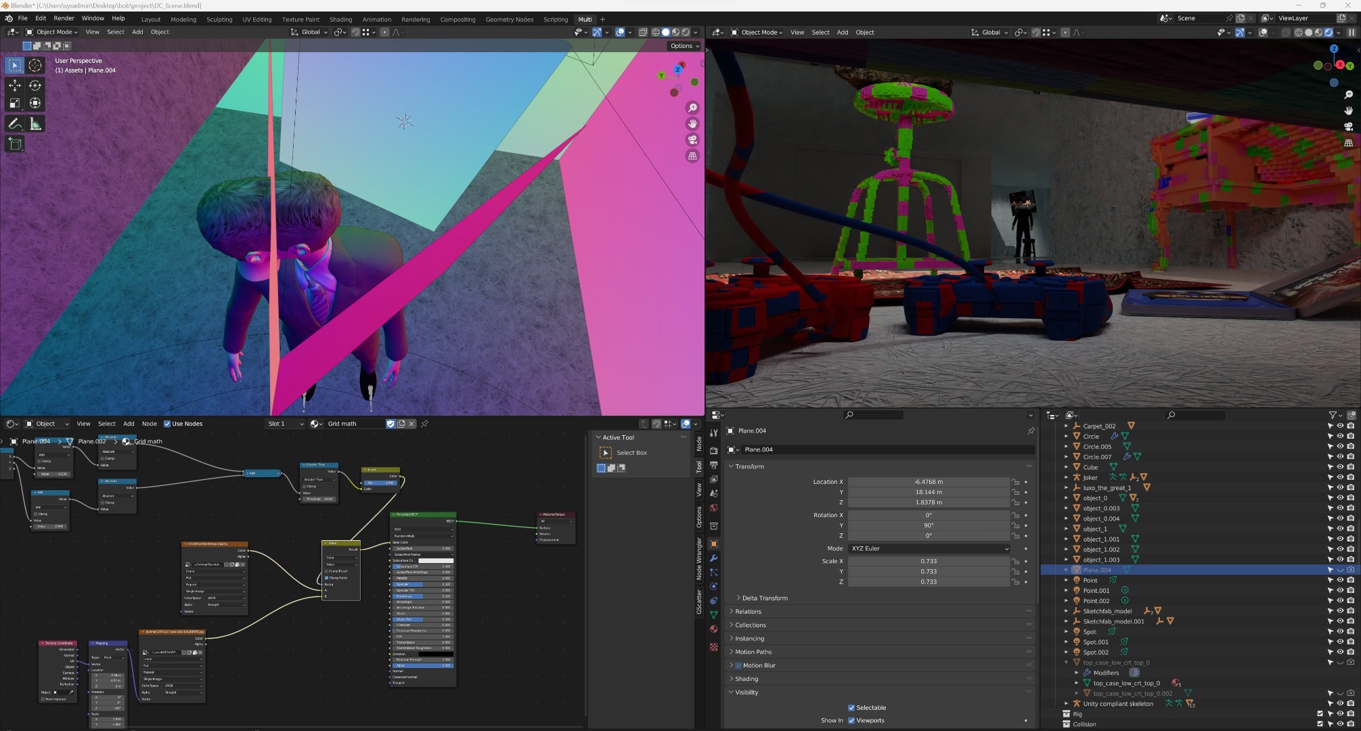Open the Options popover in left viewport

point(684,46)
